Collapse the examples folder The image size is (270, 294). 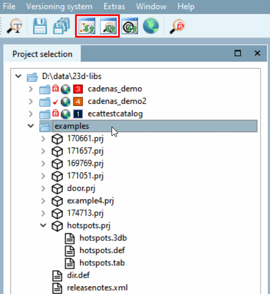(x=31, y=126)
